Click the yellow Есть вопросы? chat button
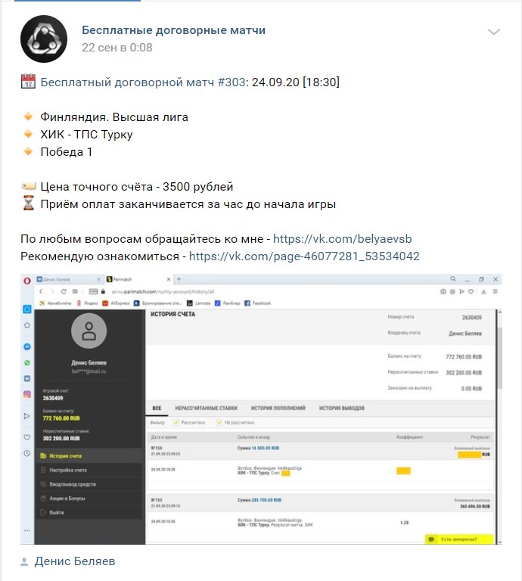The width and height of the screenshot is (522, 581). [459, 539]
